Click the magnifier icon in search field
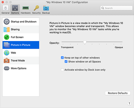Image resolution: width=134 pixels, height=108 pixels. coord(103,8)
